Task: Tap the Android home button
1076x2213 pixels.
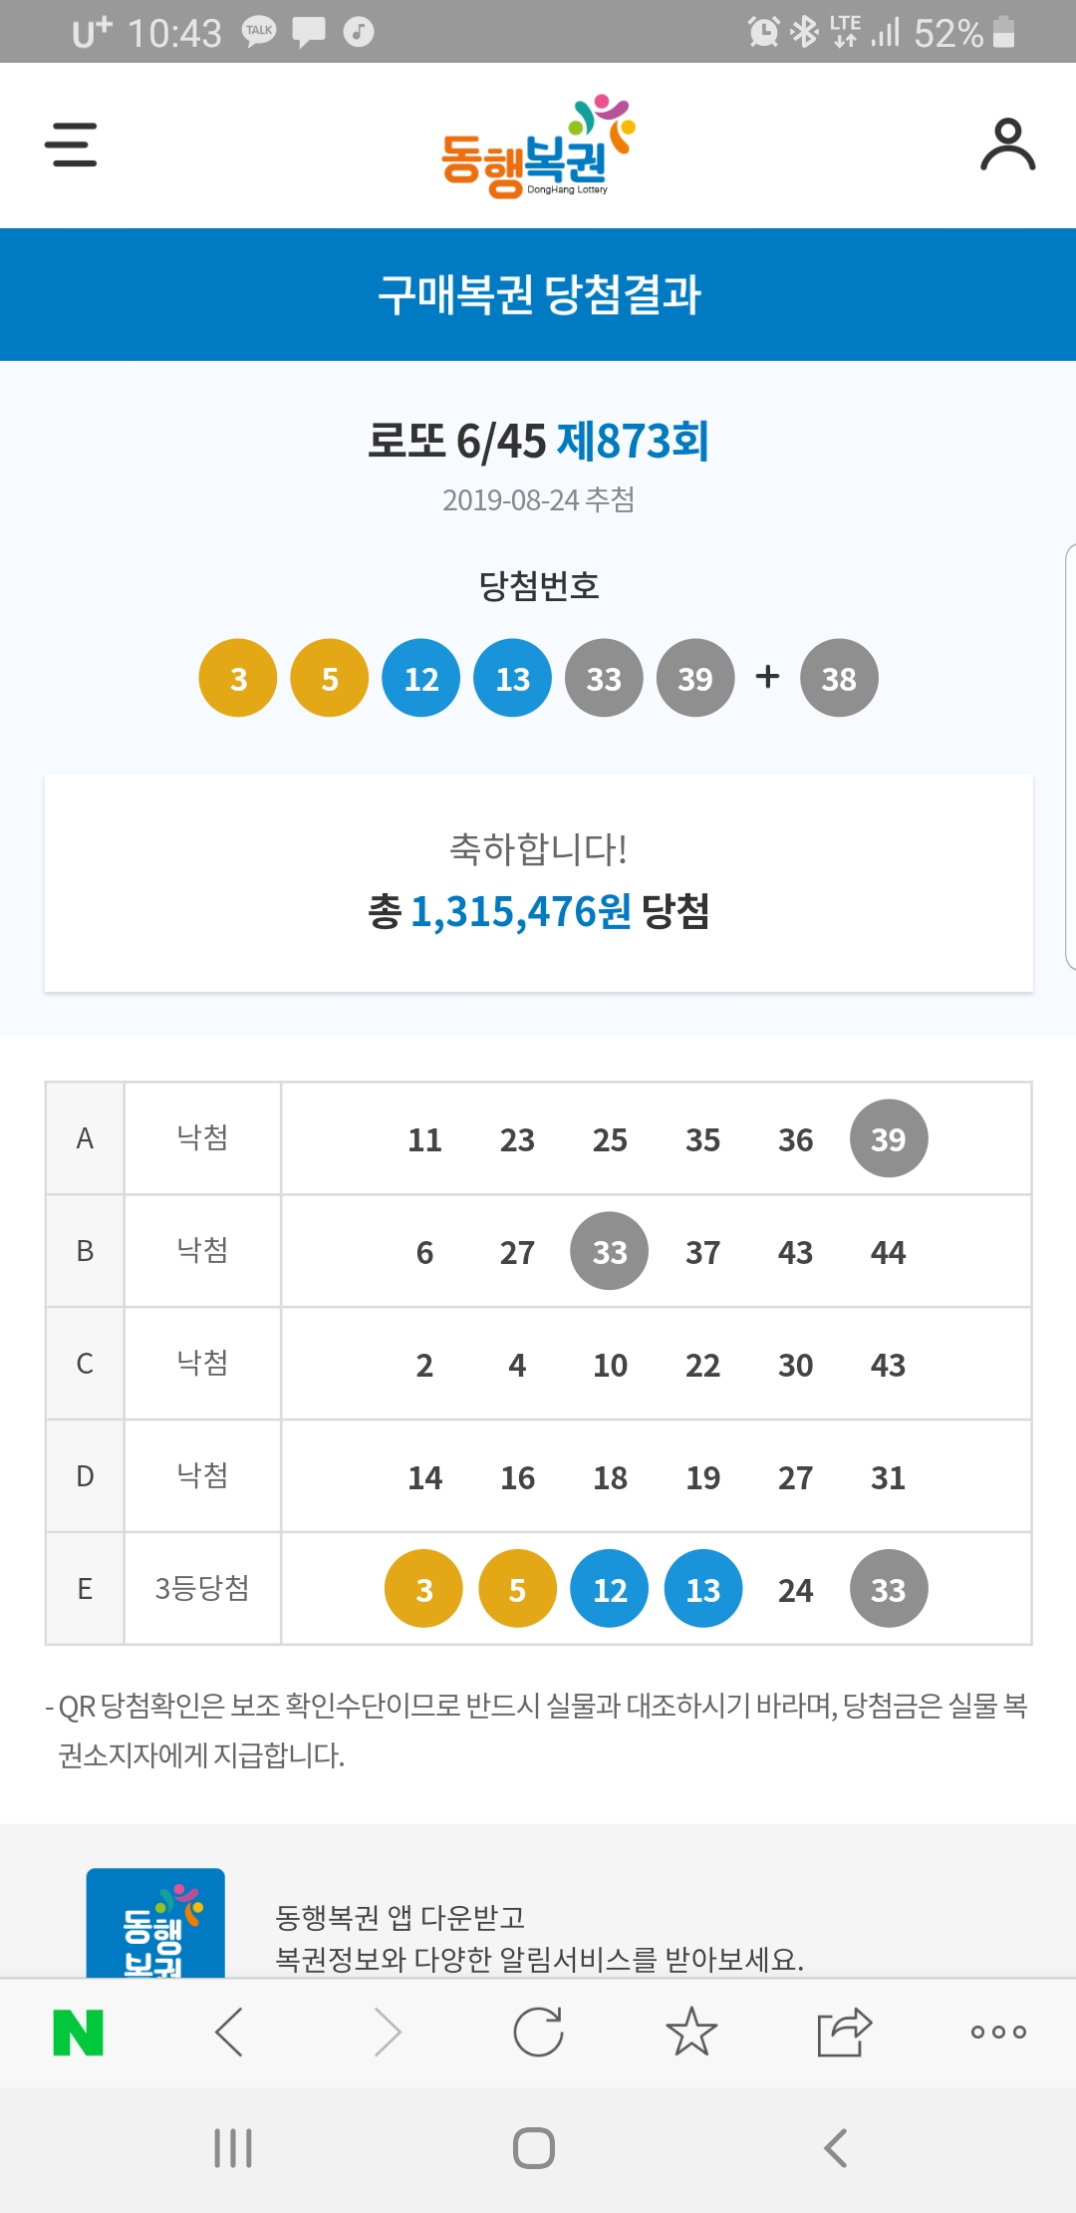Action: [x=534, y=2147]
